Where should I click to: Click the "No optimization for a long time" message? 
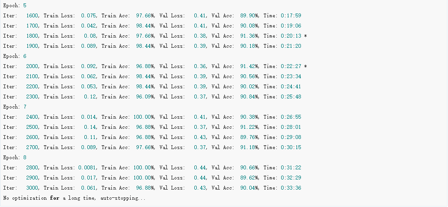(74, 198)
